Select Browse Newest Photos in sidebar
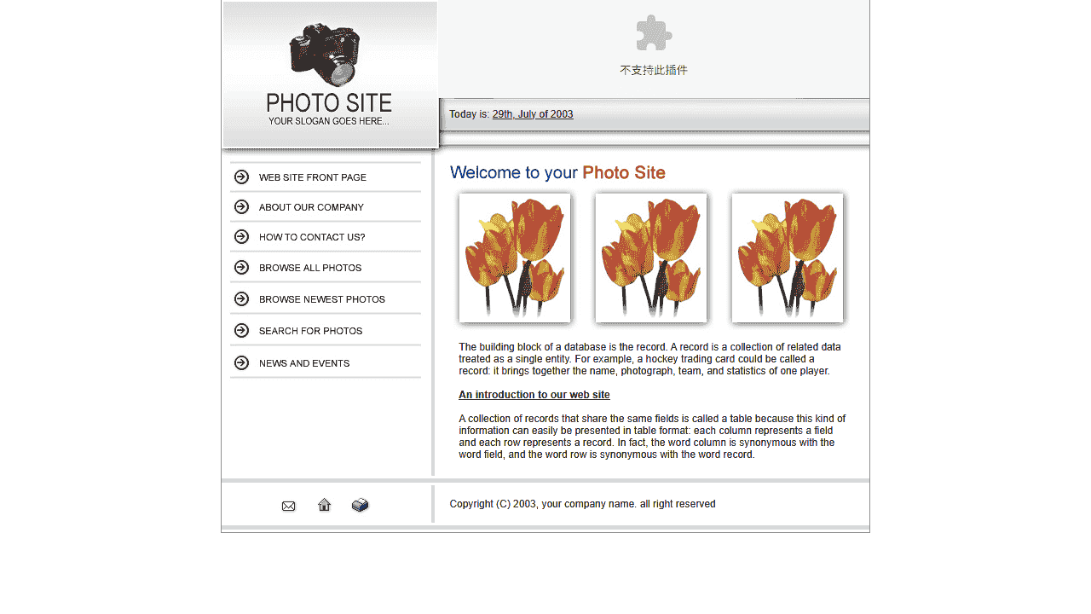 click(322, 299)
